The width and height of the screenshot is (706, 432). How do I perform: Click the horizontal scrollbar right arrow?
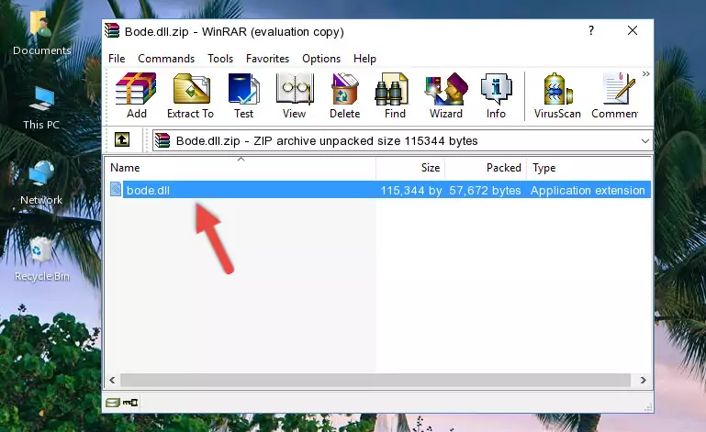pyautogui.click(x=644, y=381)
